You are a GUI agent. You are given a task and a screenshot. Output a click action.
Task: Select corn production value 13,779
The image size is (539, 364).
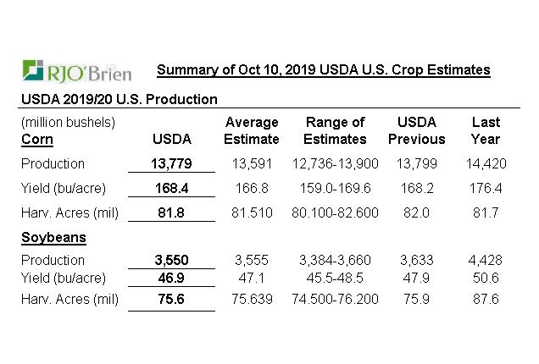[170, 163]
